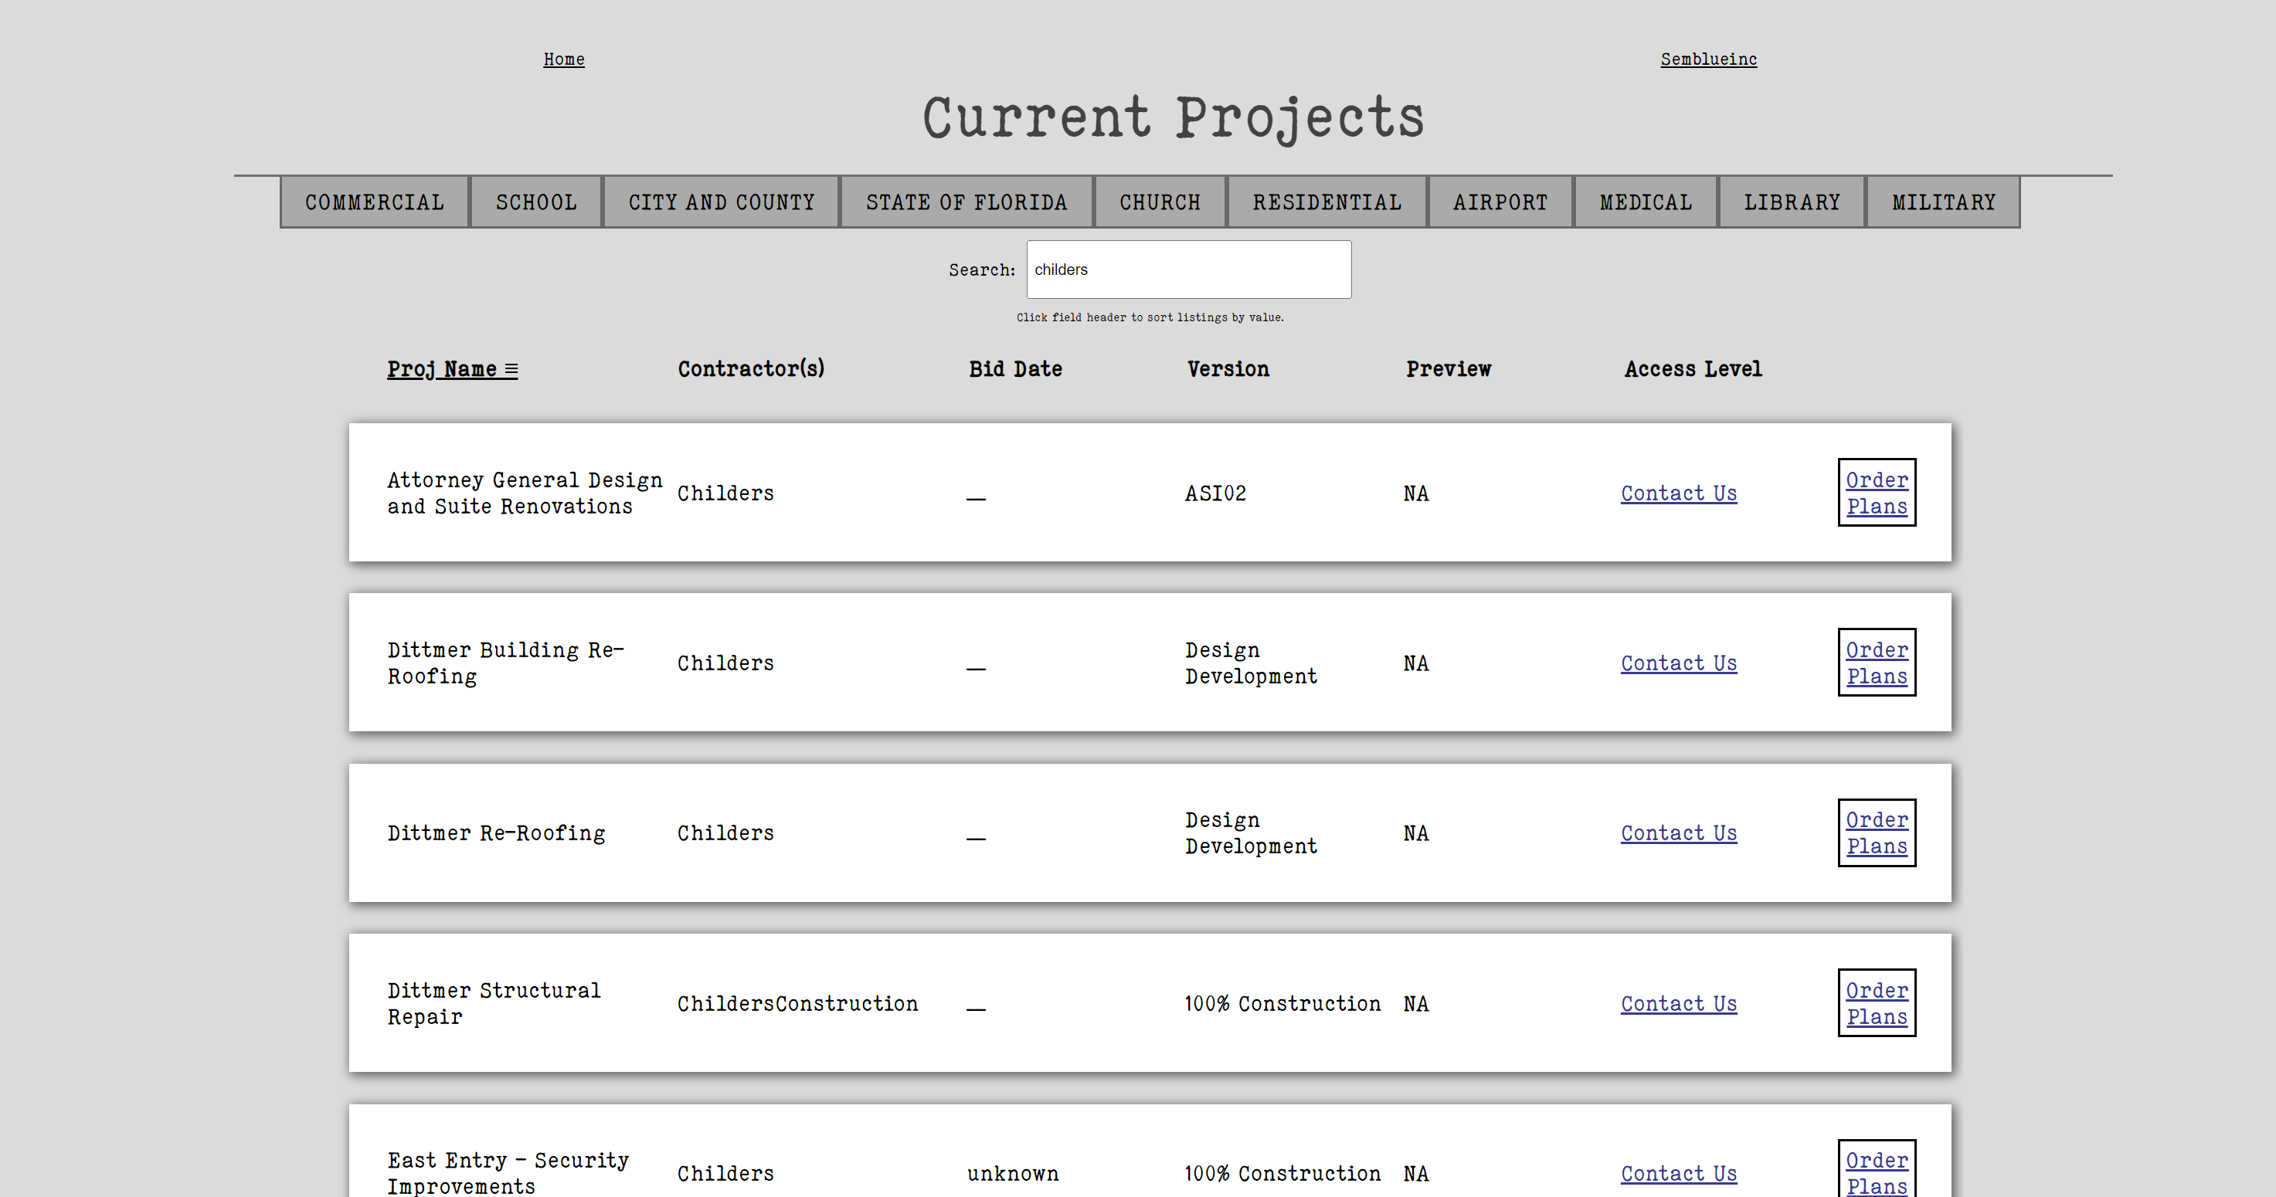This screenshot has width=2276, height=1197.
Task: Go to the Home page link
Action: [x=564, y=59]
